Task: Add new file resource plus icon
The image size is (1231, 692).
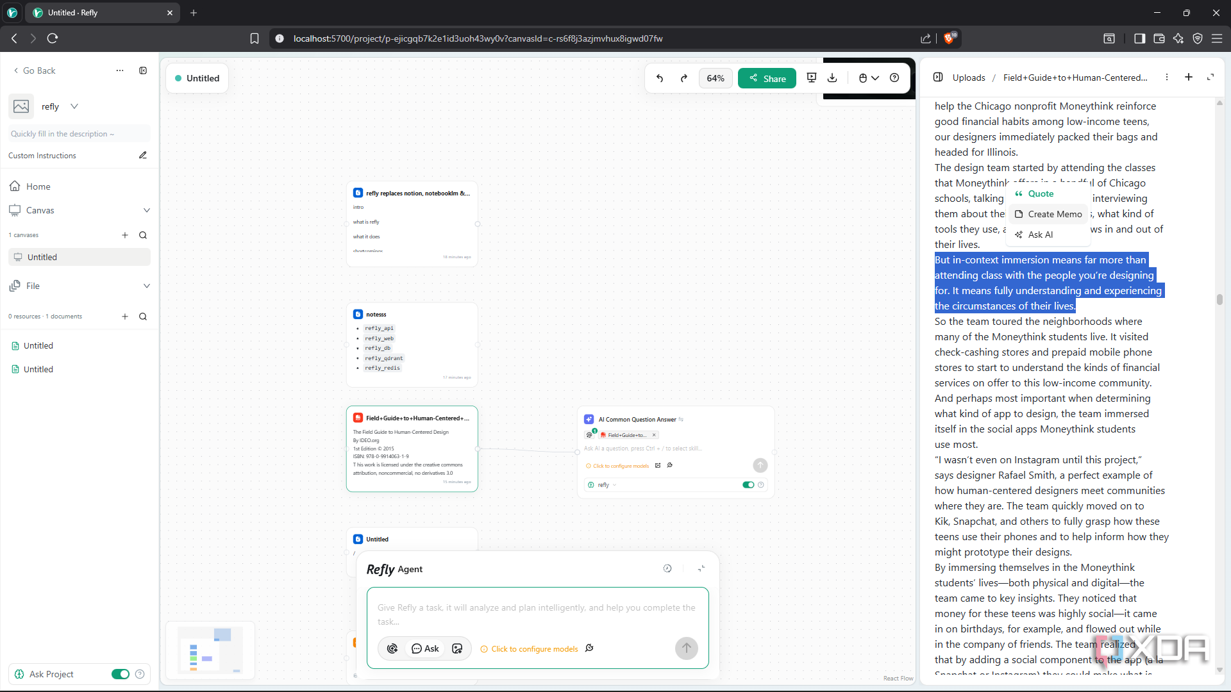Action: tap(125, 317)
